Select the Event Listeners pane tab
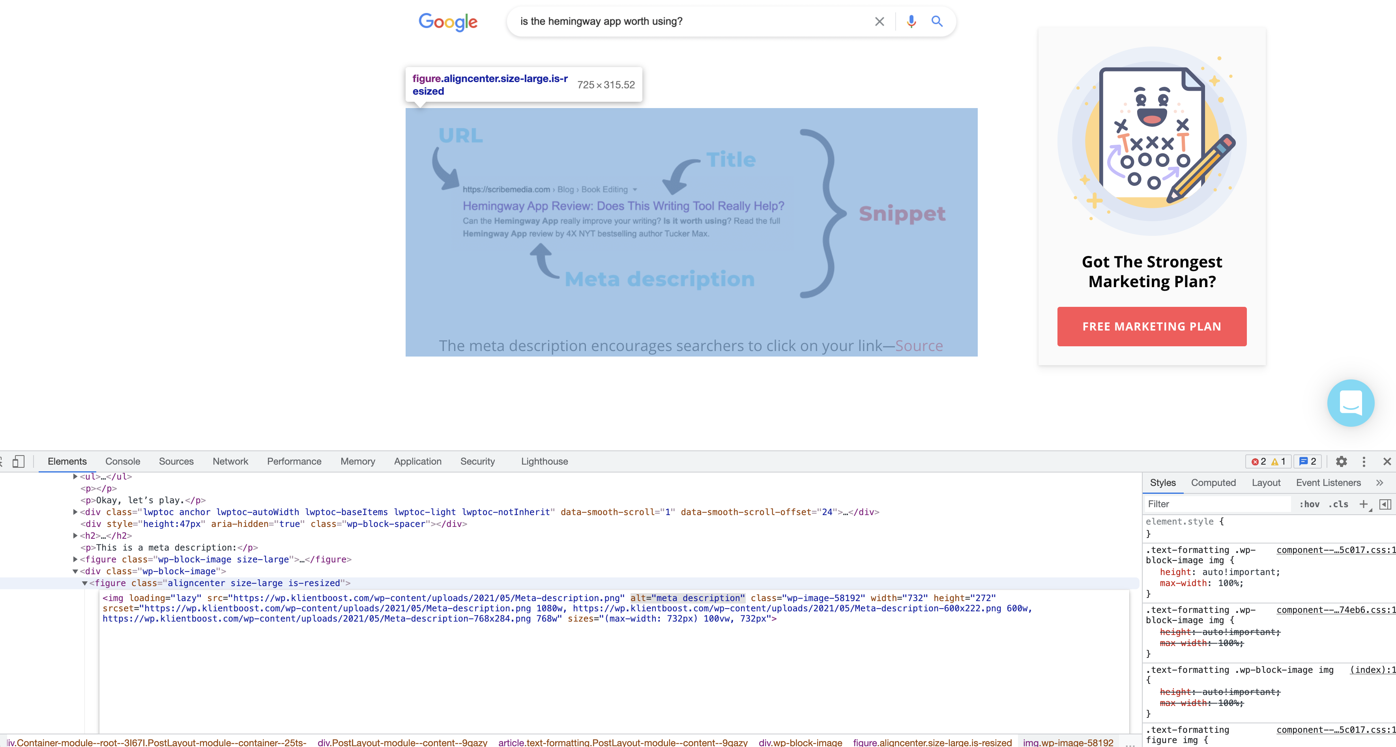Image resolution: width=1396 pixels, height=747 pixels. click(x=1328, y=483)
